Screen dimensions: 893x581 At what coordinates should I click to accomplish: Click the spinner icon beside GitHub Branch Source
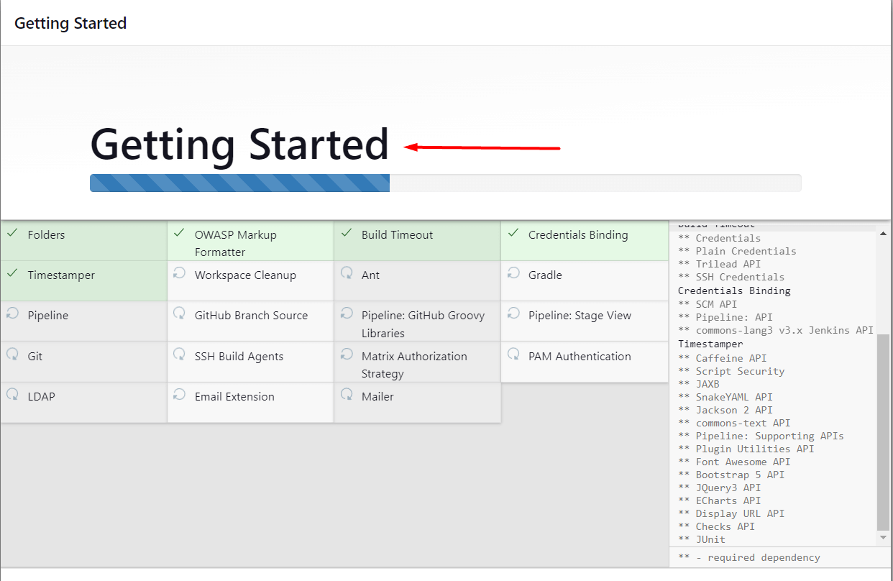(179, 314)
